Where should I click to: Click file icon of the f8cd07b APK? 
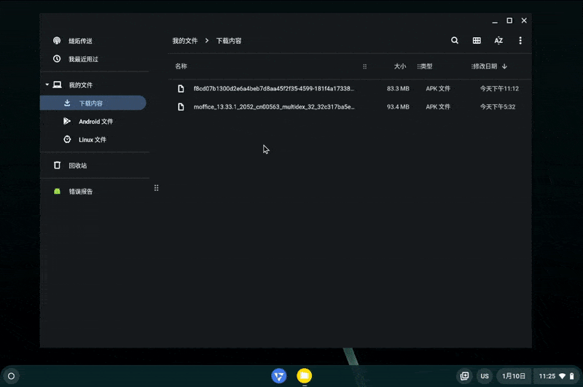pos(181,88)
